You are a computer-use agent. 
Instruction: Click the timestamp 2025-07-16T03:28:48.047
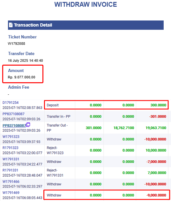point(22,175)
